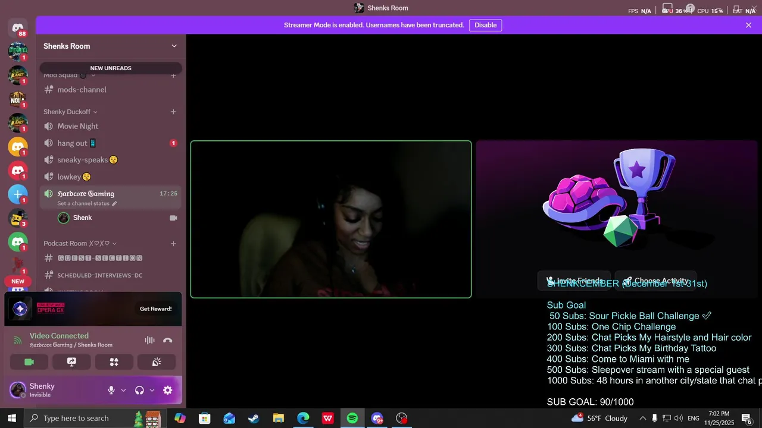Click the Windows taskbar search box
The image size is (762, 428).
(x=95, y=418)
